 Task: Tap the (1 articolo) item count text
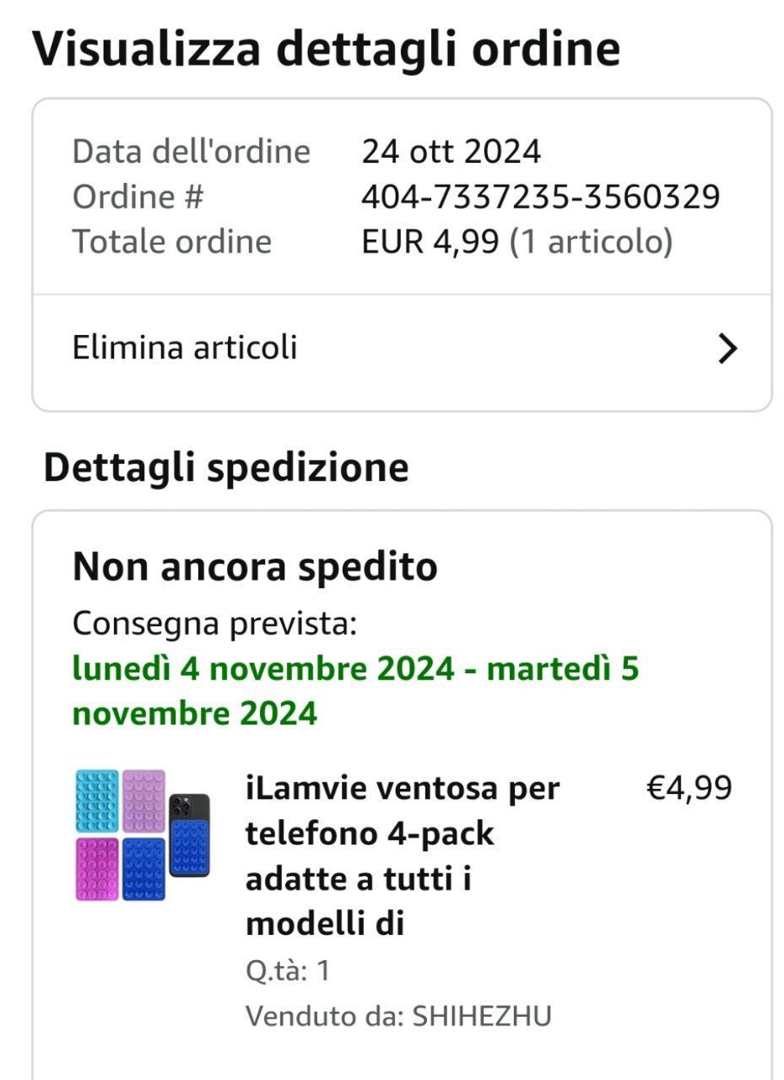point(592,242)
